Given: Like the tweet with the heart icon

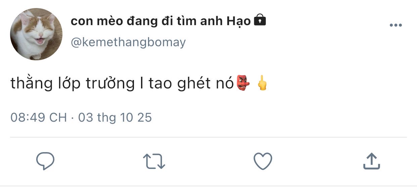Looking at the screenshot, I should [x=263, y=161].
